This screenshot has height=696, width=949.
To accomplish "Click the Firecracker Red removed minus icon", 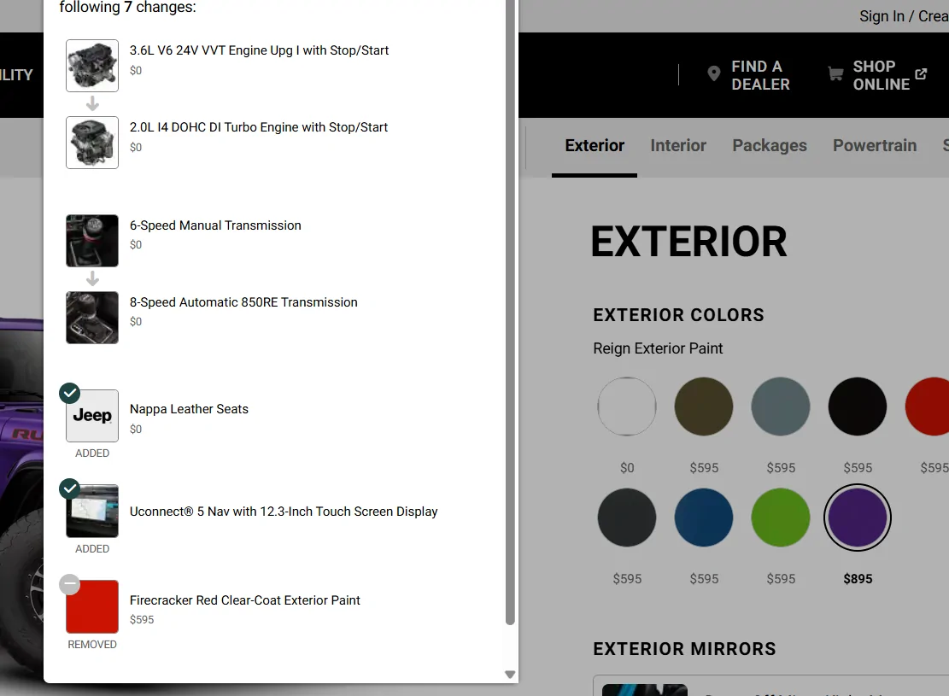I will tap(69, 584).
